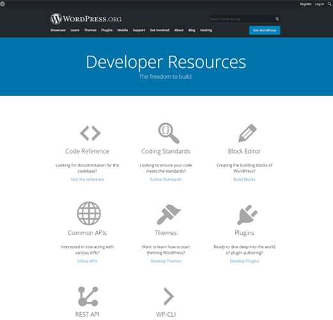Click the Block Editor heading
This screenshot has width=333, height=320.
244,151
